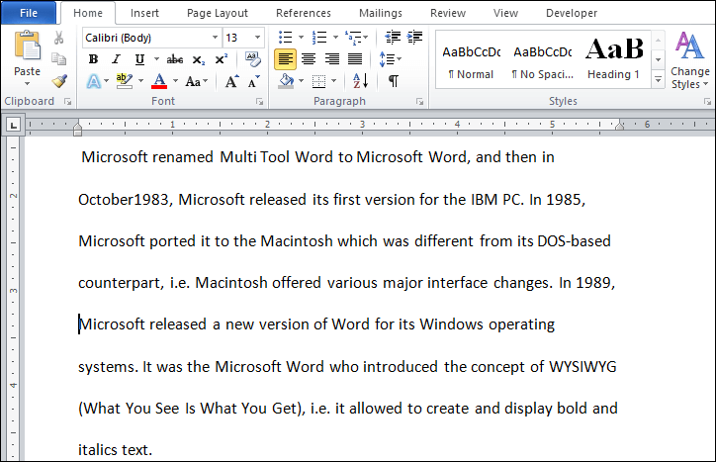716x462 pixels.
Task: Open Change Case Aa menu
Action: pyautogui.click(x=194, y=82)
